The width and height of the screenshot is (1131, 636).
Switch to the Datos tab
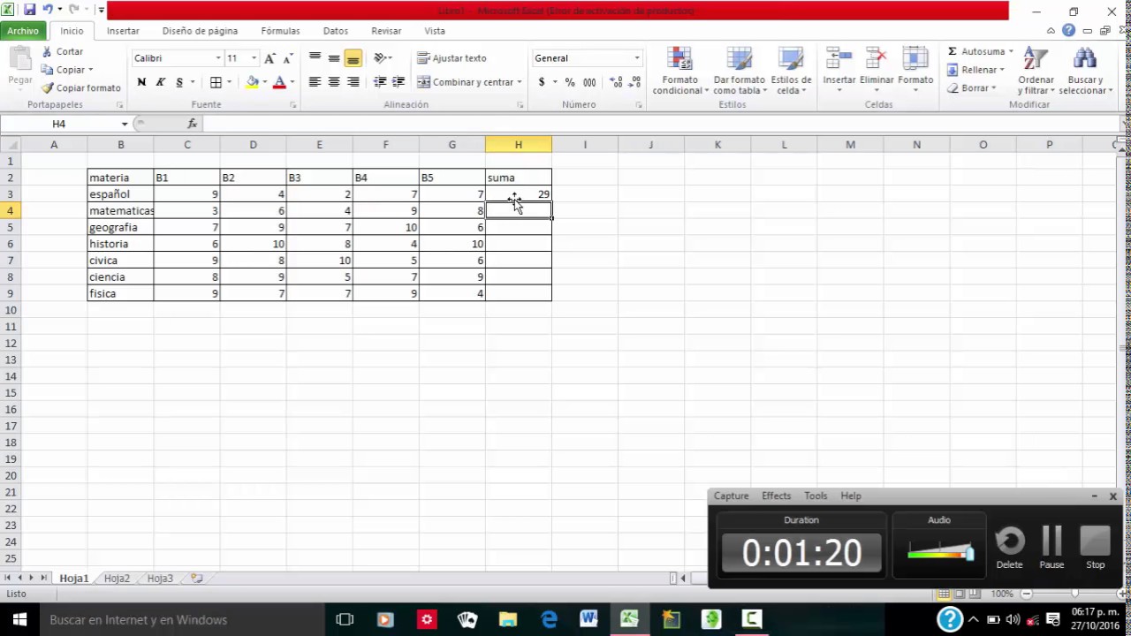(x=336, y=31)
